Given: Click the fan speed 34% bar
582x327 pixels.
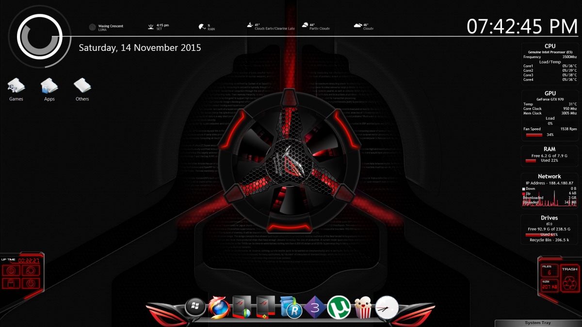Looking at the screenshot, I should point(534,135).
